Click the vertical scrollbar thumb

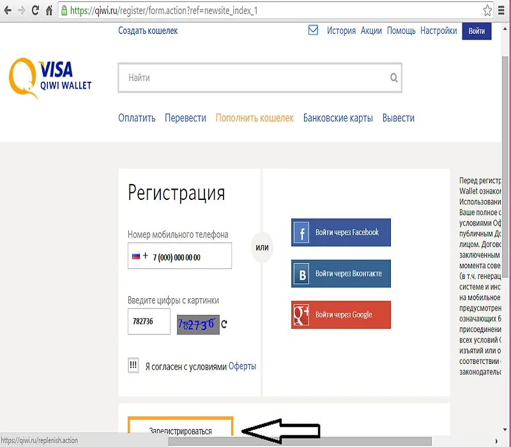(505, 167)
